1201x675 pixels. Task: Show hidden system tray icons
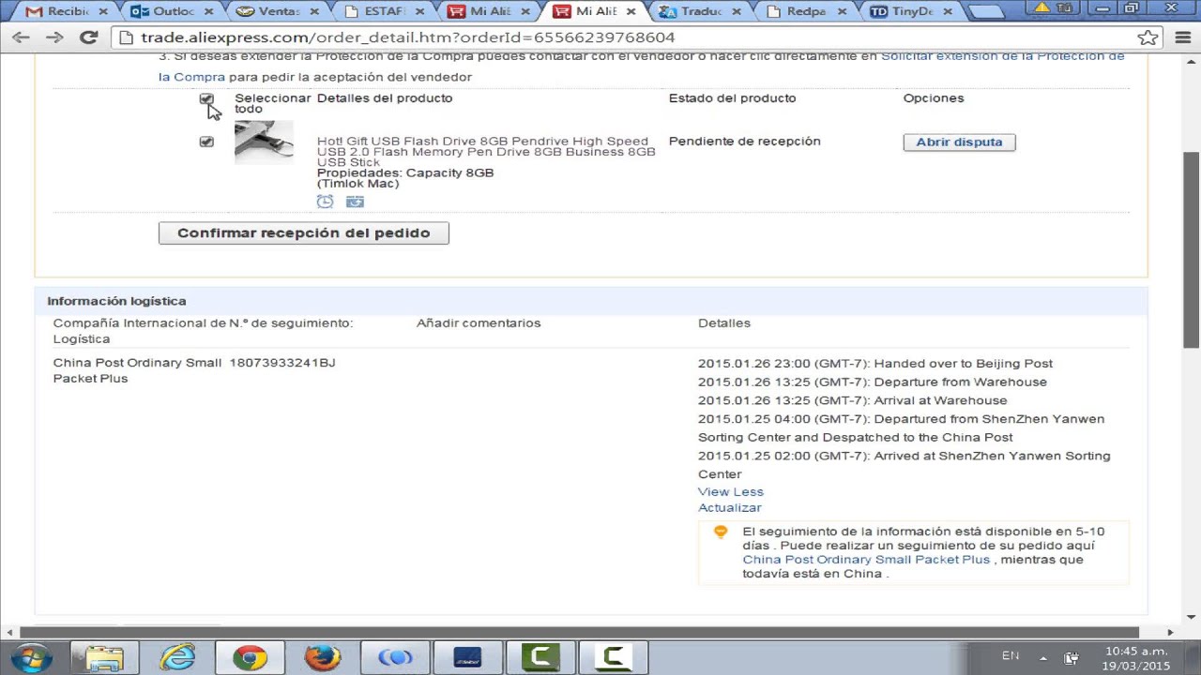click(x=1043, y=657)
